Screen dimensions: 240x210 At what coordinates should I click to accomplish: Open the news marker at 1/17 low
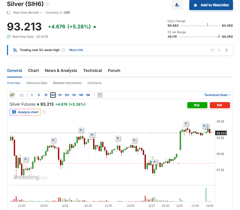154,162
